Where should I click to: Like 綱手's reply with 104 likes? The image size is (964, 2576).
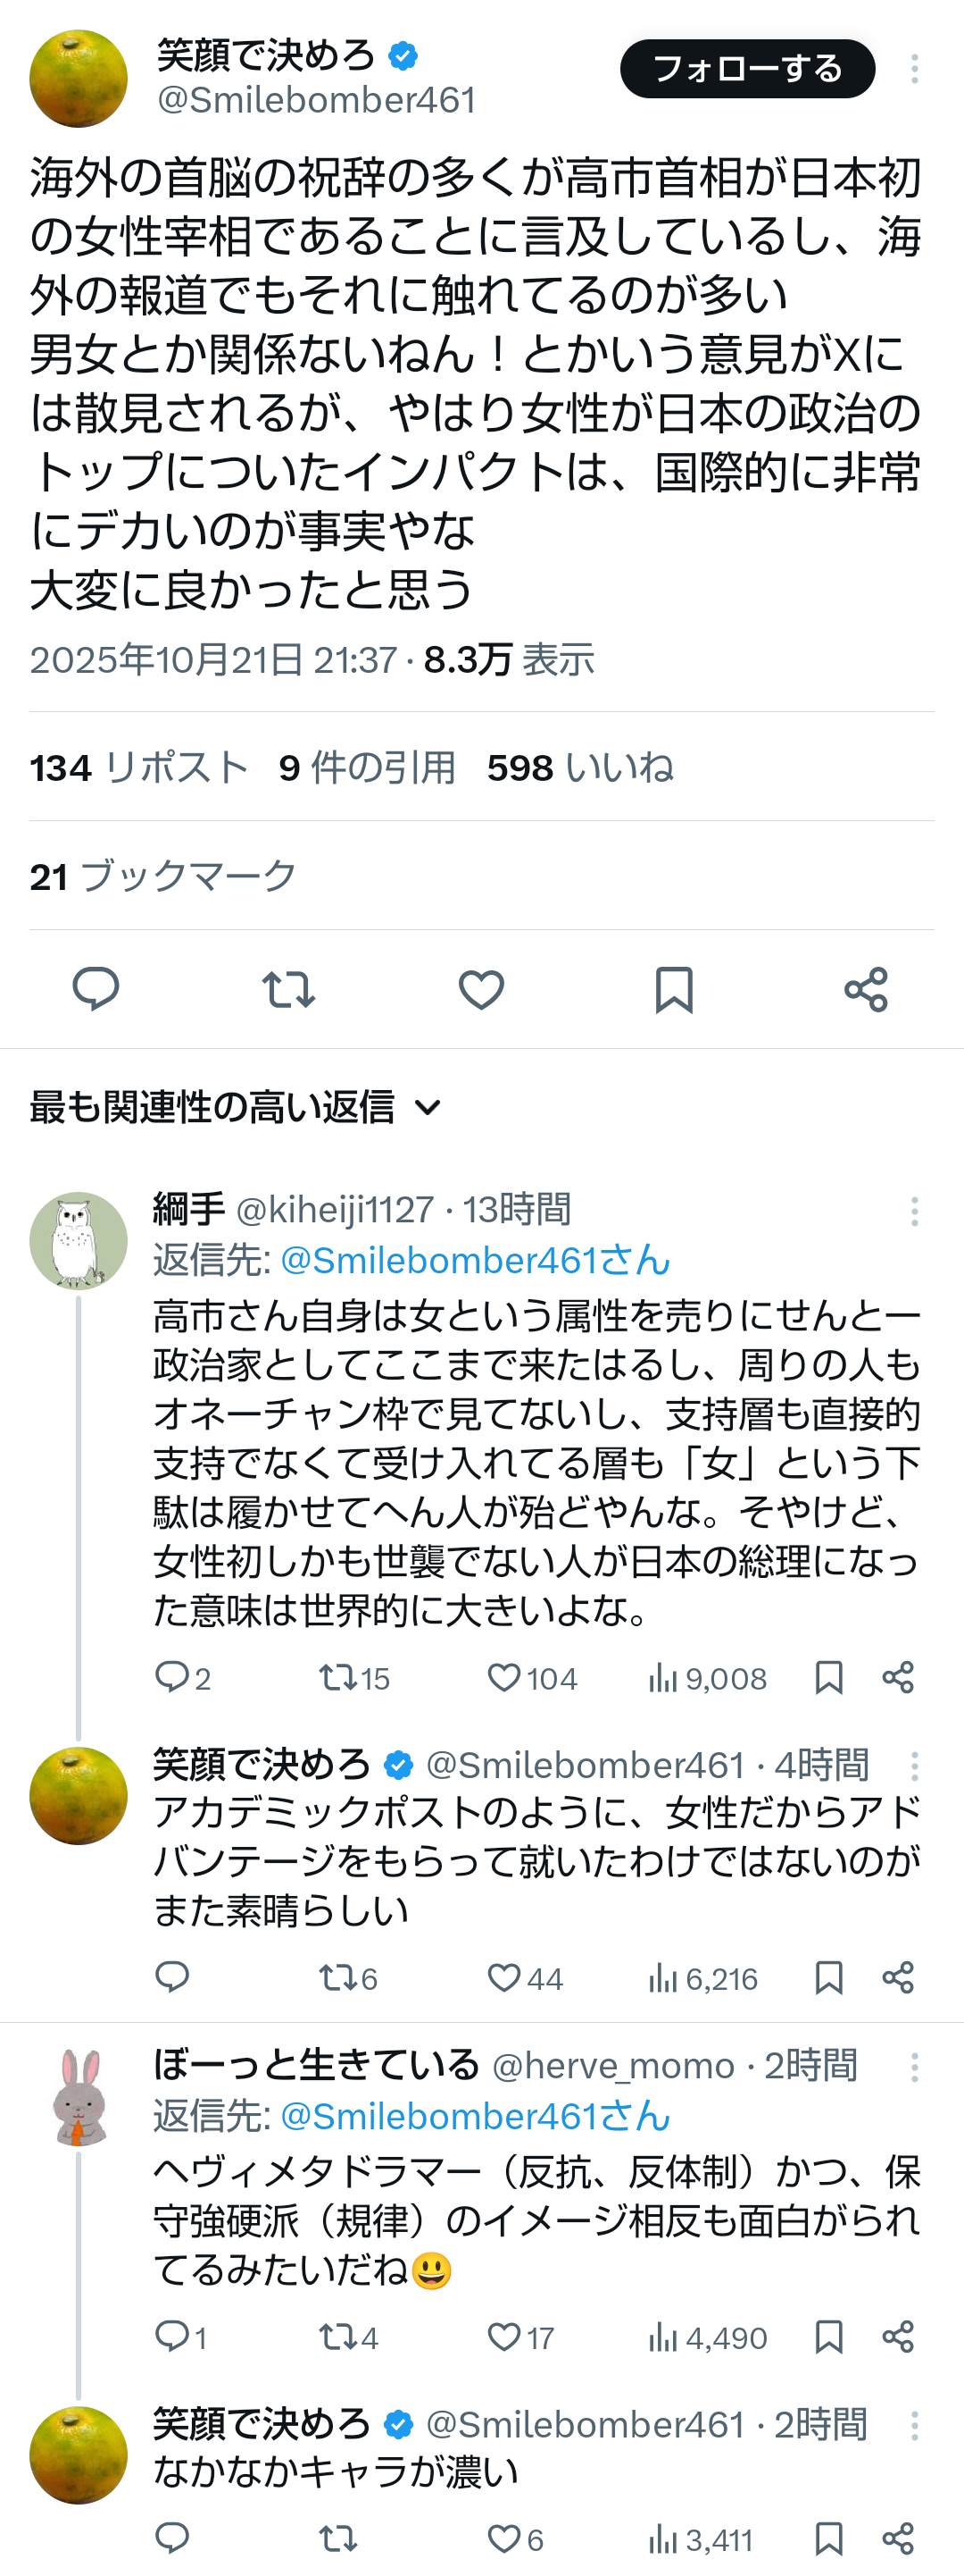pos(504,1677)
